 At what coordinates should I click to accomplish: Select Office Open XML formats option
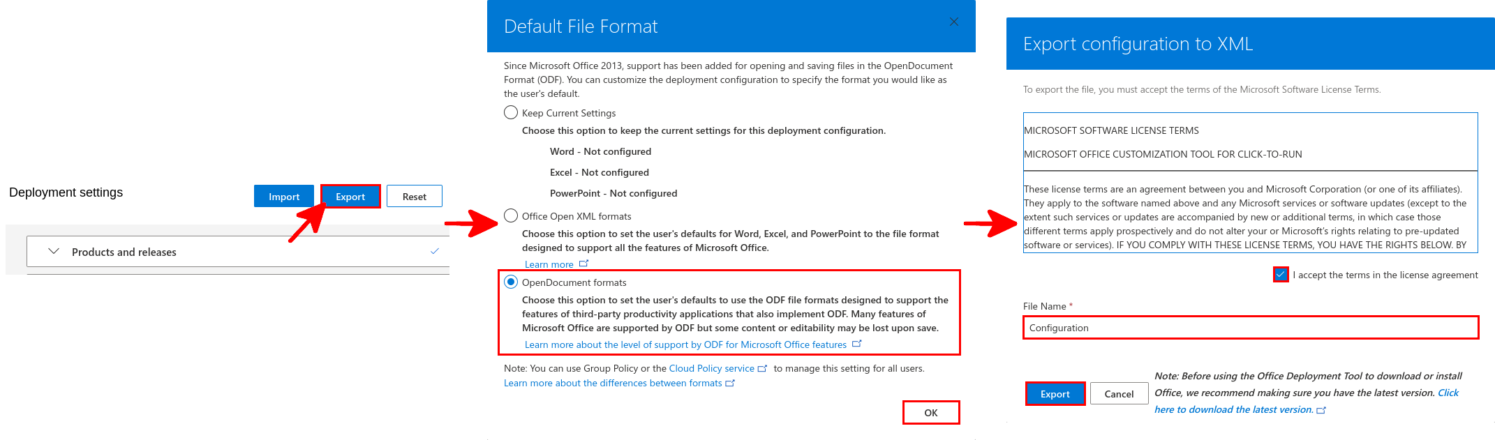pos(511,215)
